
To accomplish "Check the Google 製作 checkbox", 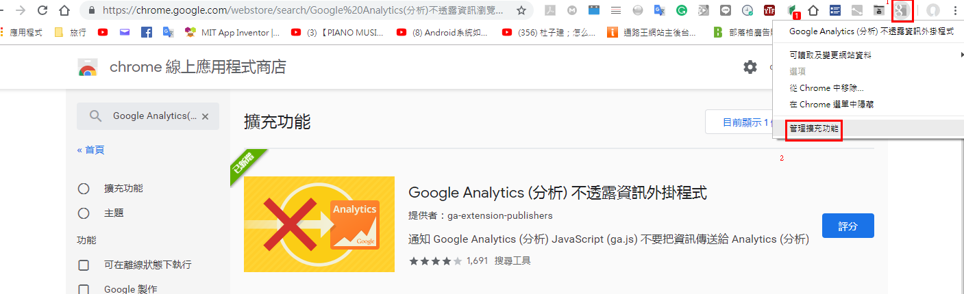I will (84, 289).
